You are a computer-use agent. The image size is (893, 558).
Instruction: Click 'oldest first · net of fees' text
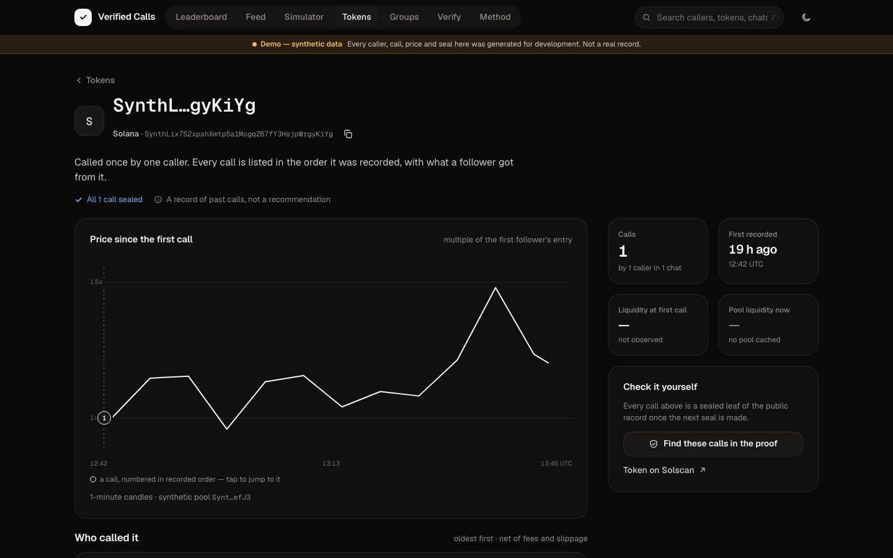(x=521, y=539)
